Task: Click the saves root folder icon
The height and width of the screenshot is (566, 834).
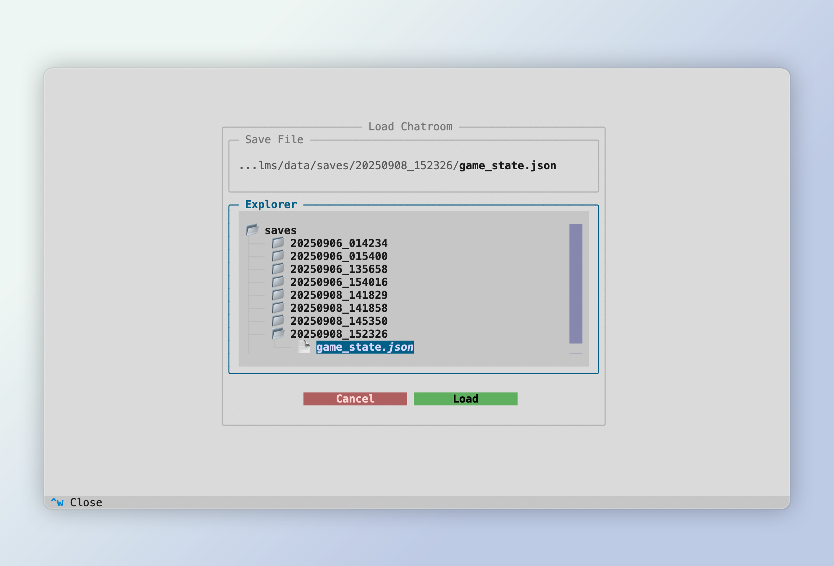Action: [252, 230]
